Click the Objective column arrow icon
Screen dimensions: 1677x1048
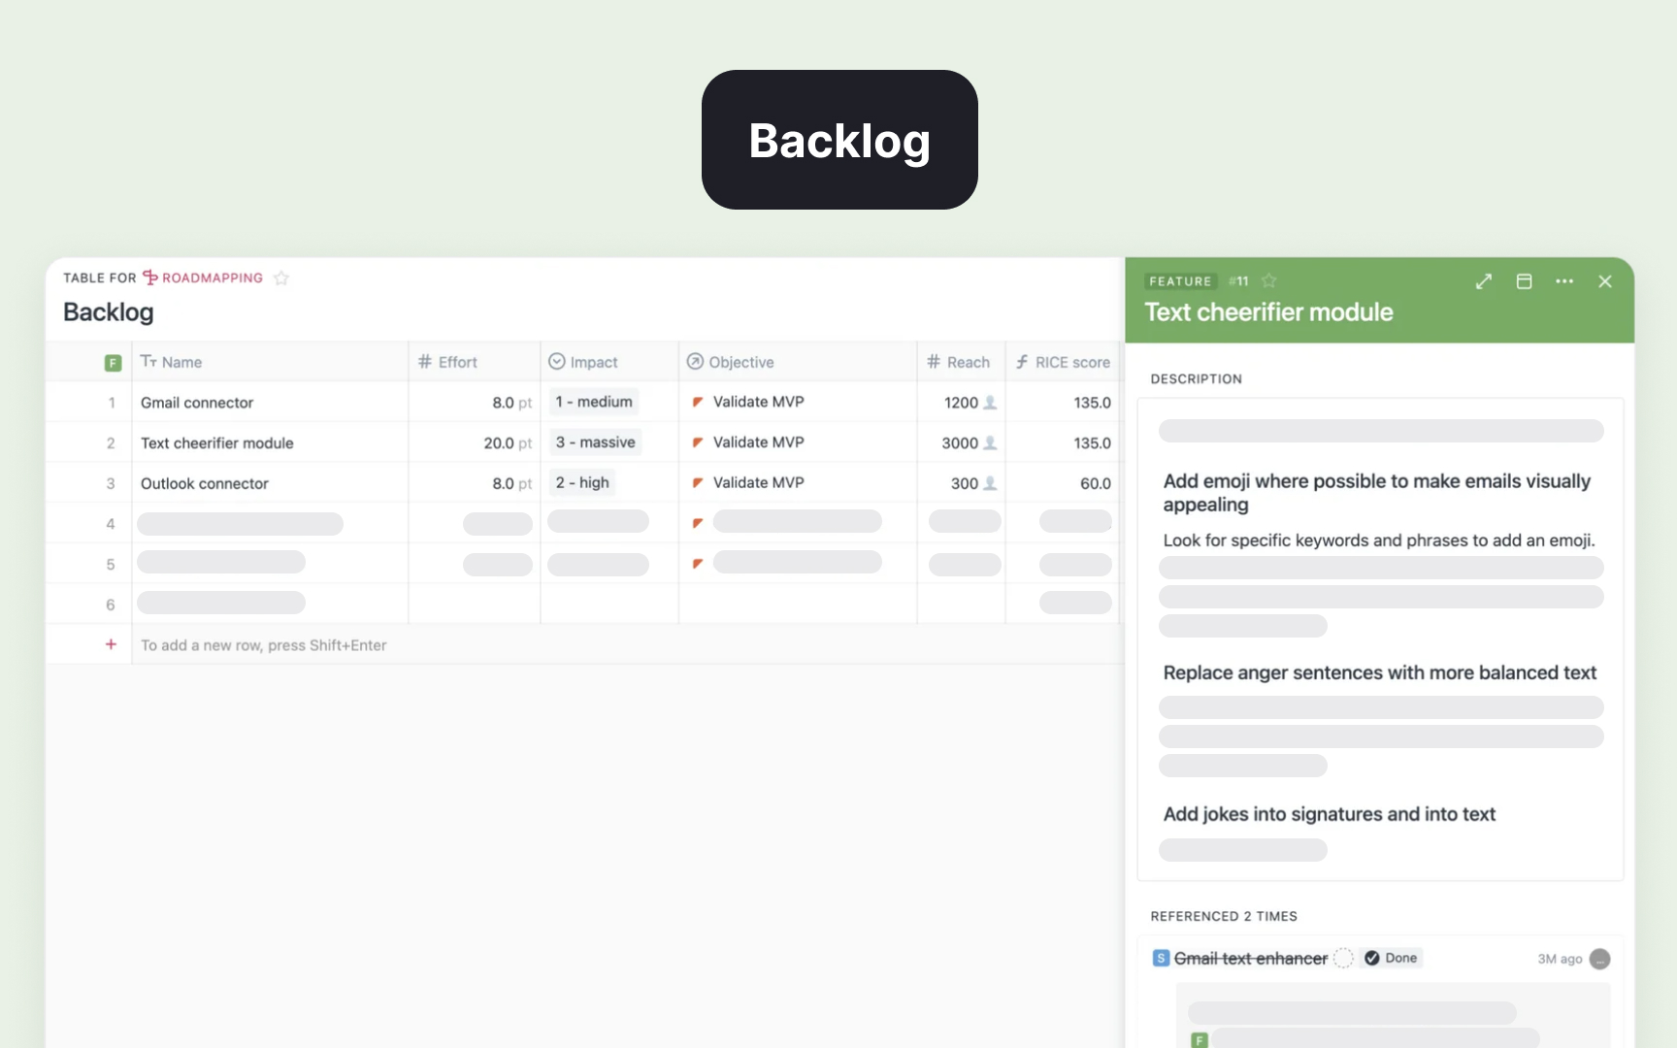(x=695, y=361)
